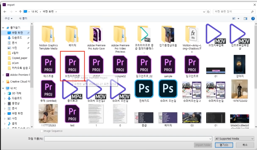Enable the Image Sequence checkbox
This screenshot has height=150, width=257.
tap(42, 131)
